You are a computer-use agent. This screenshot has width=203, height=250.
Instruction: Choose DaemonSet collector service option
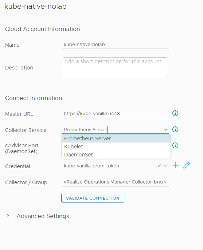116,155
